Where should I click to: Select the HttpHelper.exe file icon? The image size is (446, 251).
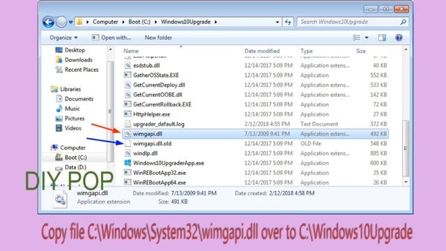click(128, 114)
